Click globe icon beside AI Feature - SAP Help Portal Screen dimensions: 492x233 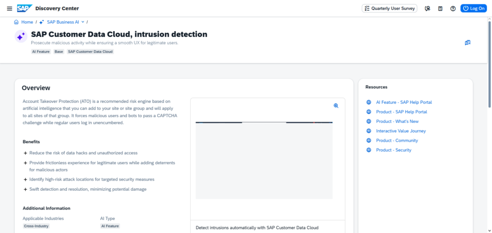[x=369, y=102]
